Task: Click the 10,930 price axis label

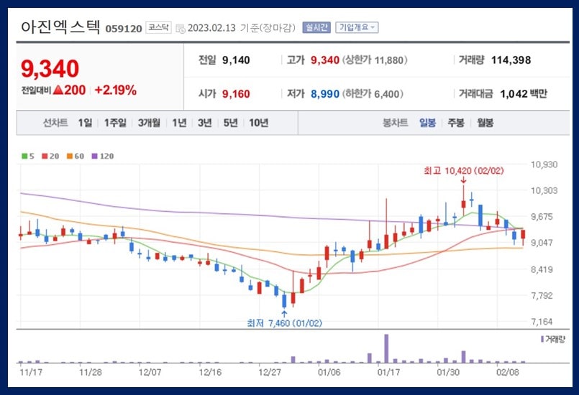Action: (544, 164)
